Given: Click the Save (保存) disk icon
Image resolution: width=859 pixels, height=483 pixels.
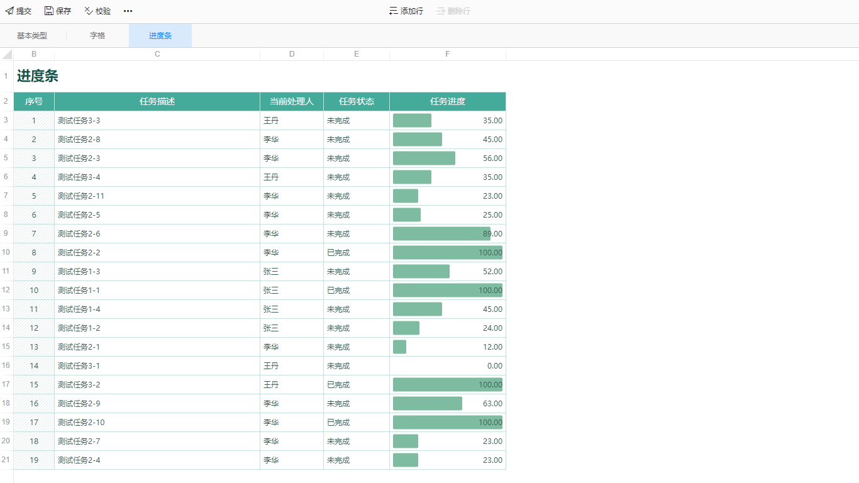Looking at the screenshot, I should point(49,11).
